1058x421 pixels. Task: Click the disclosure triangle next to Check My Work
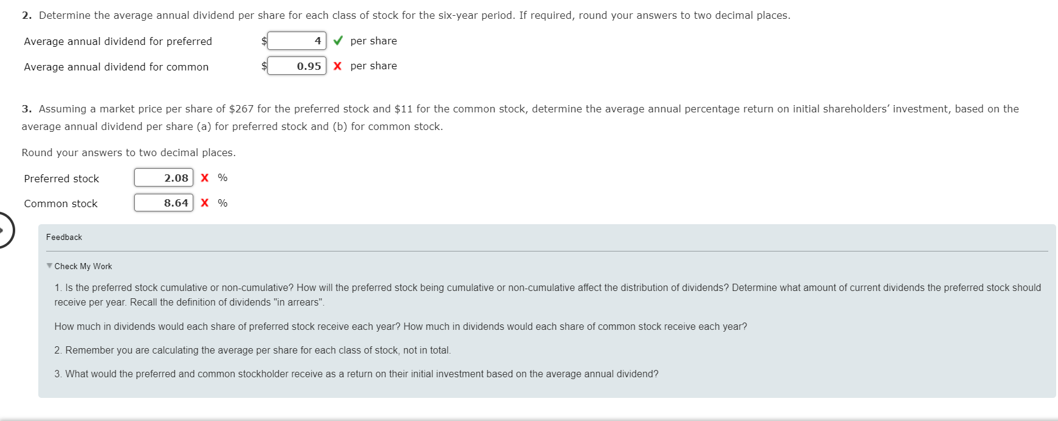point(49,265)
